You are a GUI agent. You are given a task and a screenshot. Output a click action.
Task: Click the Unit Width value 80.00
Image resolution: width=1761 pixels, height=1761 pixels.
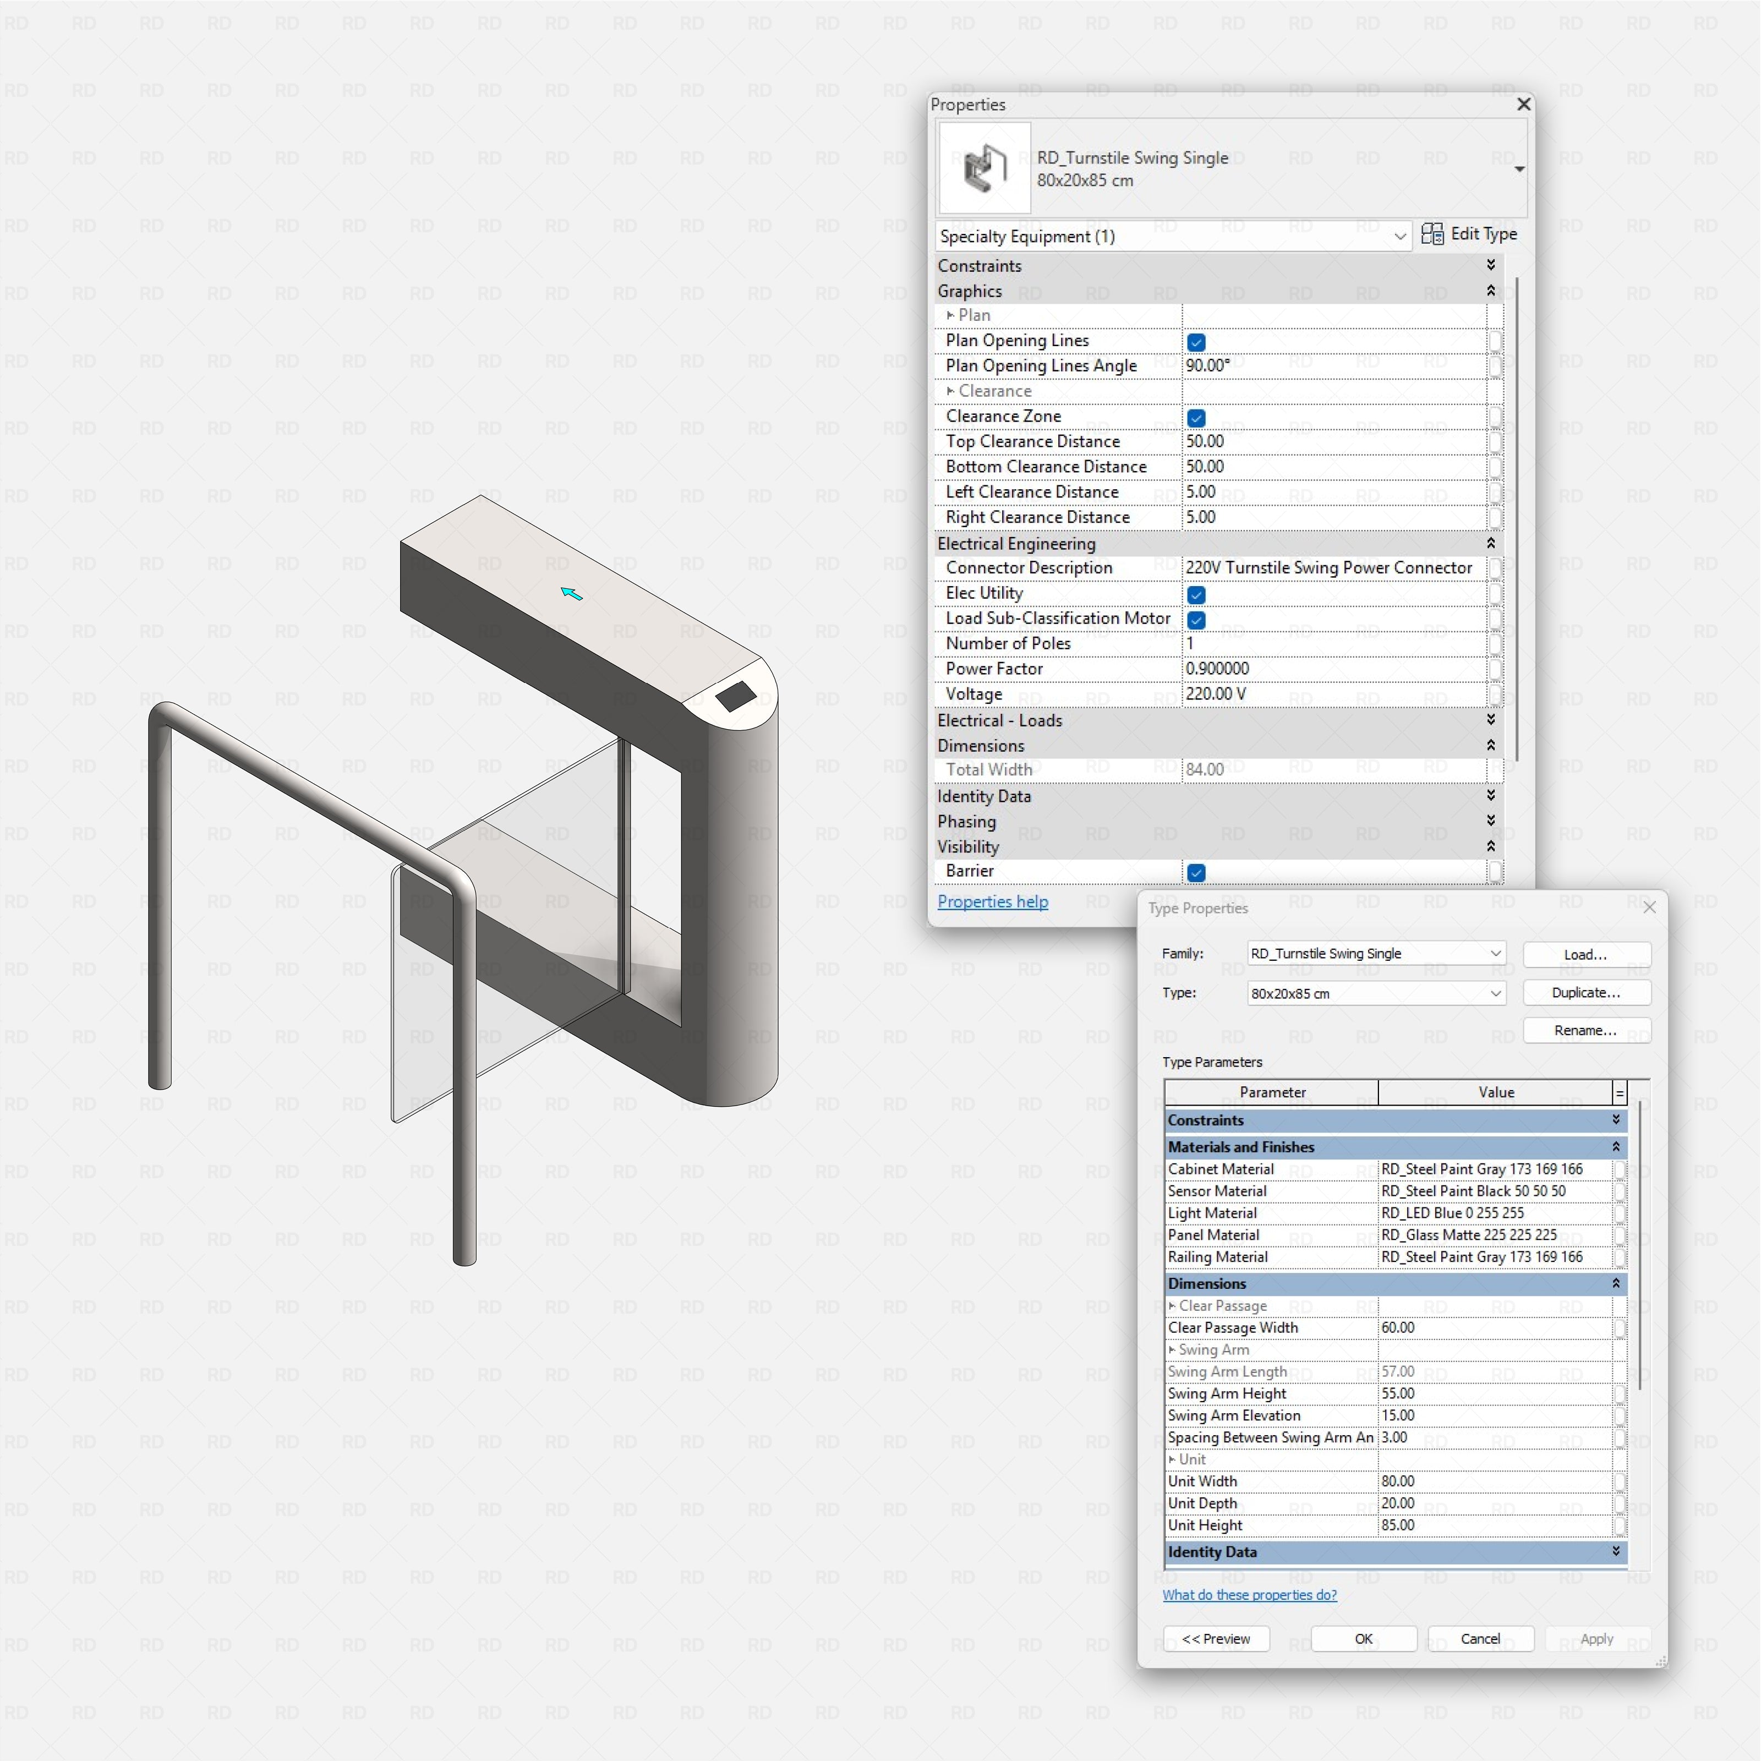tap(1496, 1481)
